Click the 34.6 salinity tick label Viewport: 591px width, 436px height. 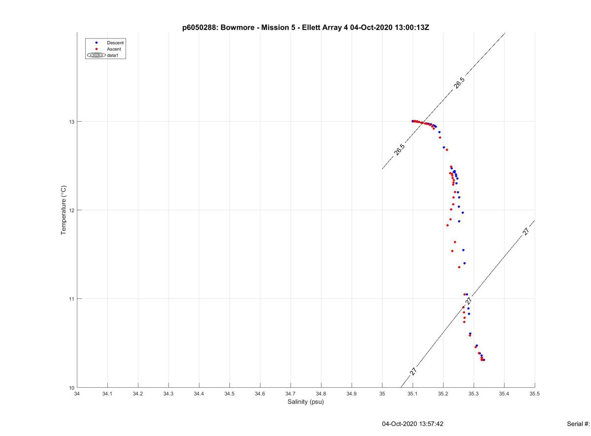coord(260,394)
